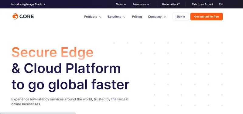Click Get started for free button
Image resolution: width=243 pixels, height=114 pixels.
click(207, 17)
